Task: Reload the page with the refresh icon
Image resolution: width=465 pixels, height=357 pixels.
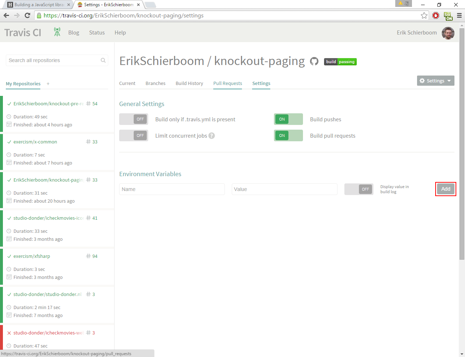Action: tap(27, 15)
